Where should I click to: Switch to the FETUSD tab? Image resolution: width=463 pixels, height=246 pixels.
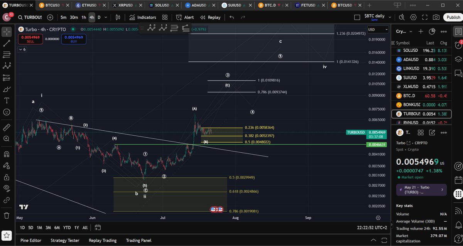point(309,5)
